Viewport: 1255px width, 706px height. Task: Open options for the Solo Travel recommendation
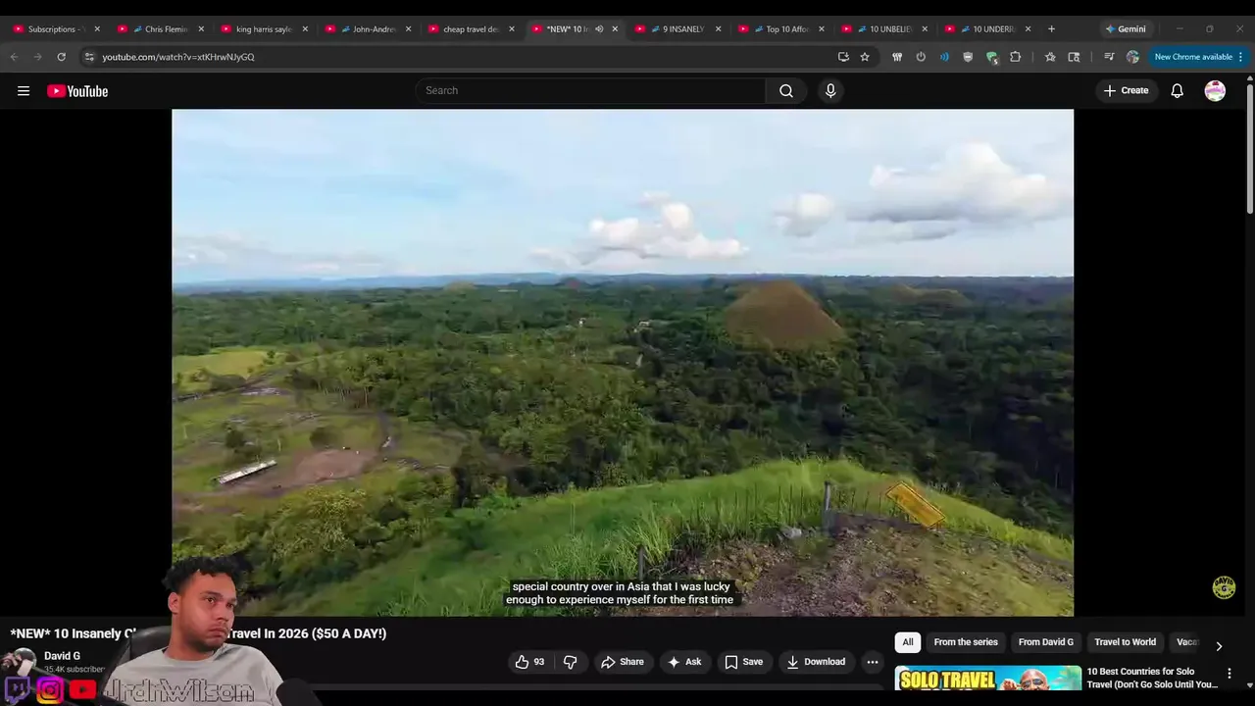pos(1230,674)
